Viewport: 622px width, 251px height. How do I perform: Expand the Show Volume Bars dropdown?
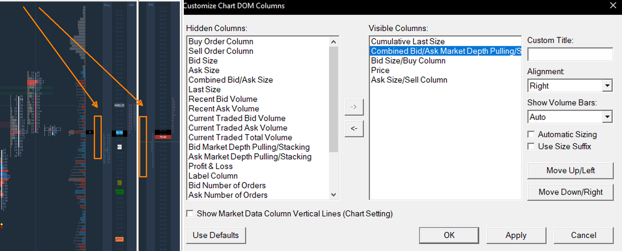(x=607, y=117)
